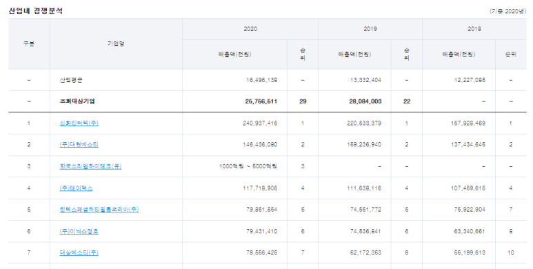
Task: Click the 매출액(천원) header under 2020
Action: click(x=235, y=54)
